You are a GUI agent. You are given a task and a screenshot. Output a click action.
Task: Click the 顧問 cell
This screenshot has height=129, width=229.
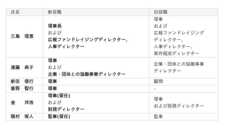pyautogui.click(x=158, y=81)
